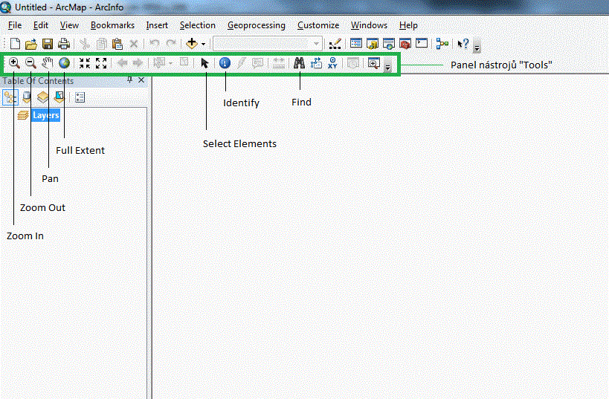Click the Hyperlink lightning tool
The width and height of the screenshot is (609, 399).
[241, 63]
